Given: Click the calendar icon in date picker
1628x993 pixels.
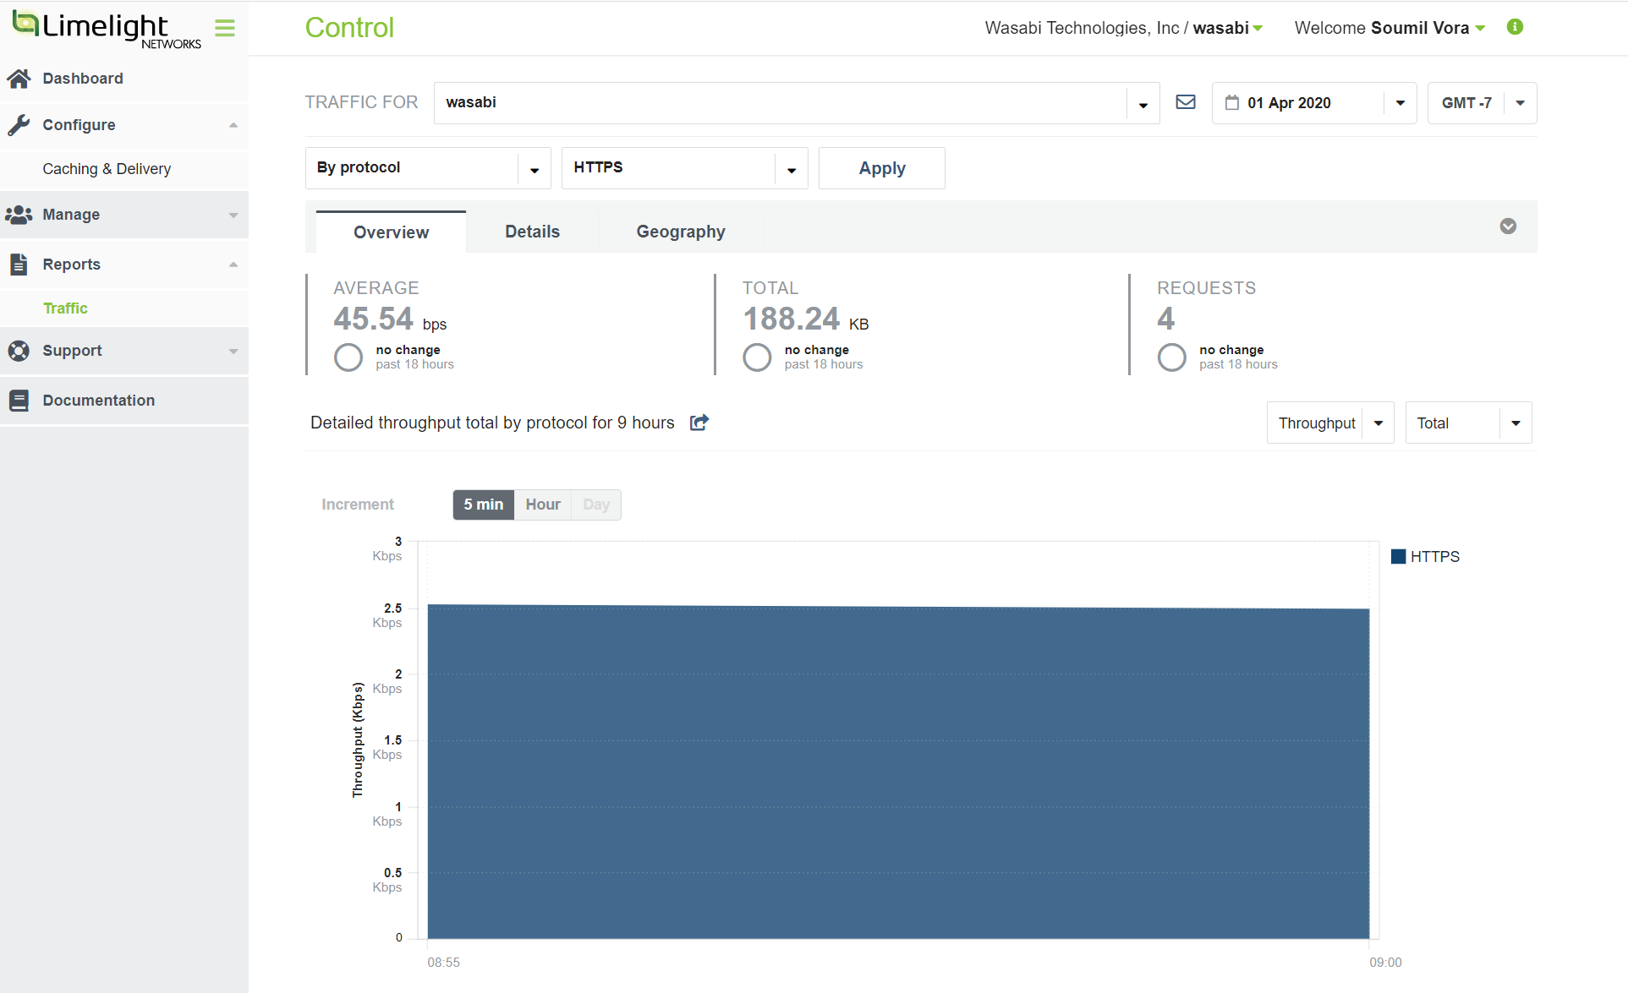Looking at the screenshot, I should point(1232,102).
